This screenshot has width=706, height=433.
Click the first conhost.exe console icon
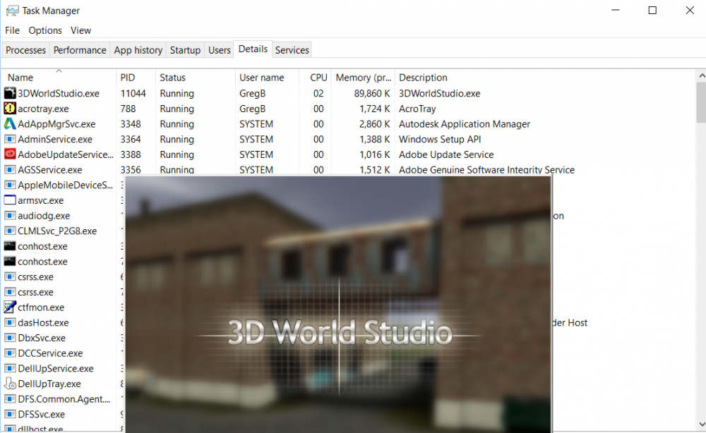click(10, 246)
